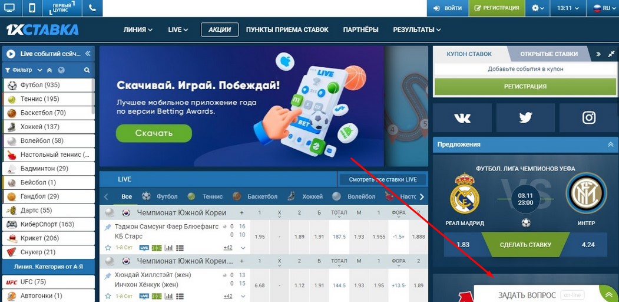Click the left sidebar scrollbar
The height and width of the screenshot is (302, 619).
pyautogui.click(x=93, y=96)
